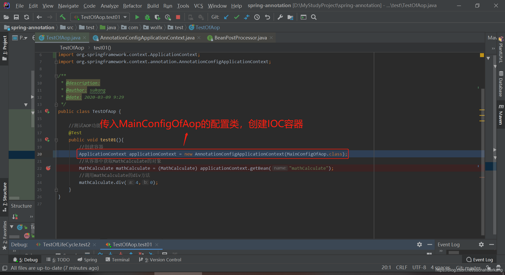
Task: Expand the class node in Structure panel
Action: click(12, 227)
